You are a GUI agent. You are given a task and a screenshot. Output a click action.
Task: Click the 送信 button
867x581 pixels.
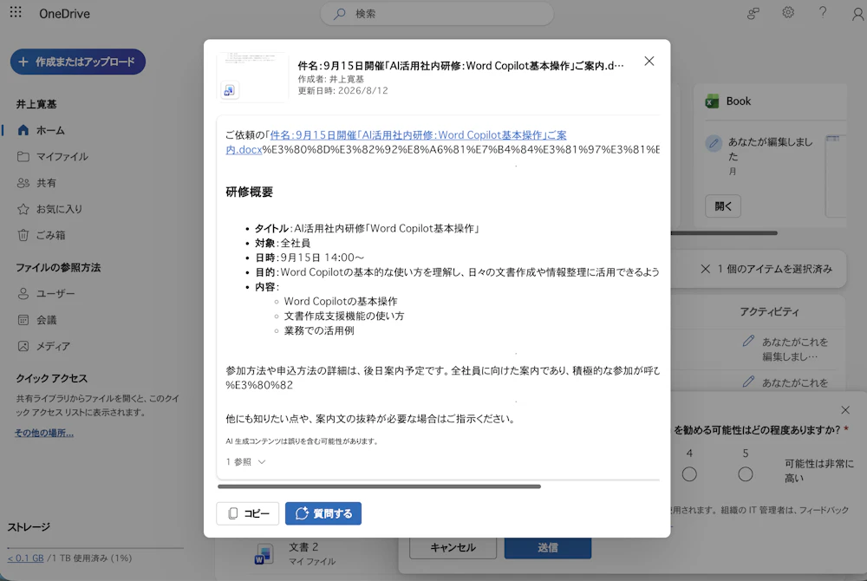(547, 547)
